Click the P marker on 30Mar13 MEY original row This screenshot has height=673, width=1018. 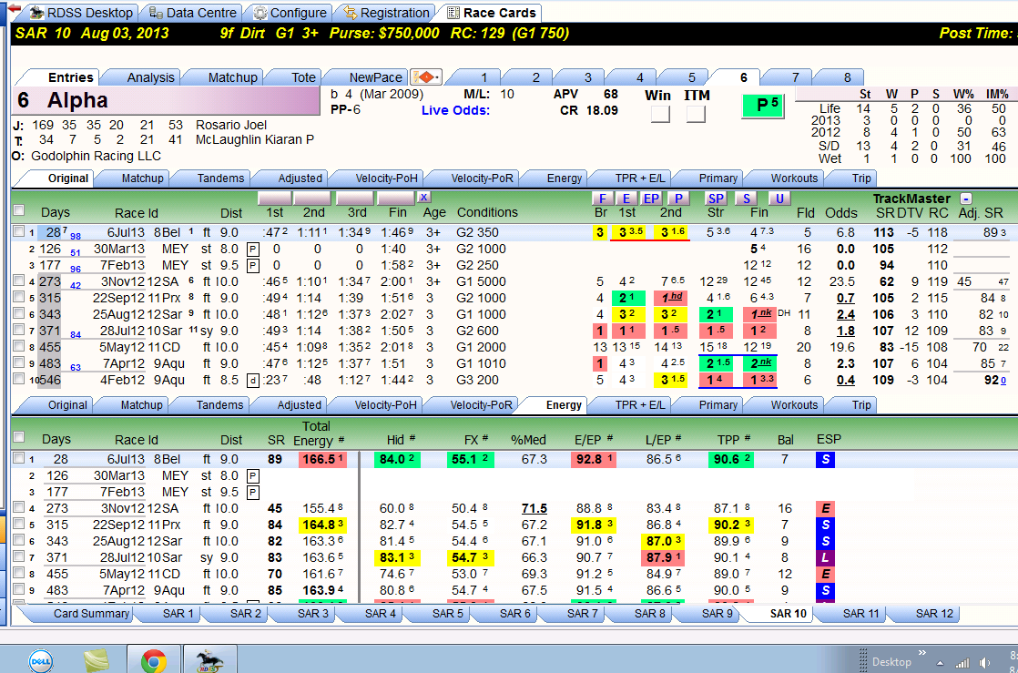click(x=253, y=249)
